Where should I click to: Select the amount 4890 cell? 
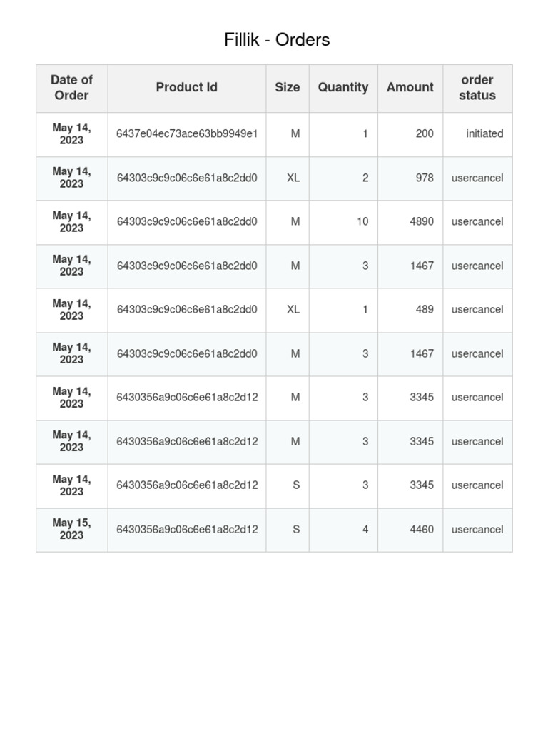tap(410, 222)
